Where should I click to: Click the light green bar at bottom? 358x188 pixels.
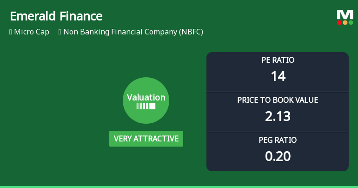179,187
